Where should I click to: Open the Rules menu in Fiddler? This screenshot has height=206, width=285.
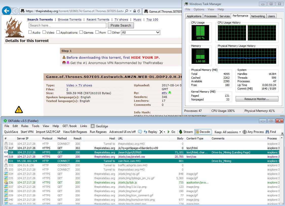25,126
